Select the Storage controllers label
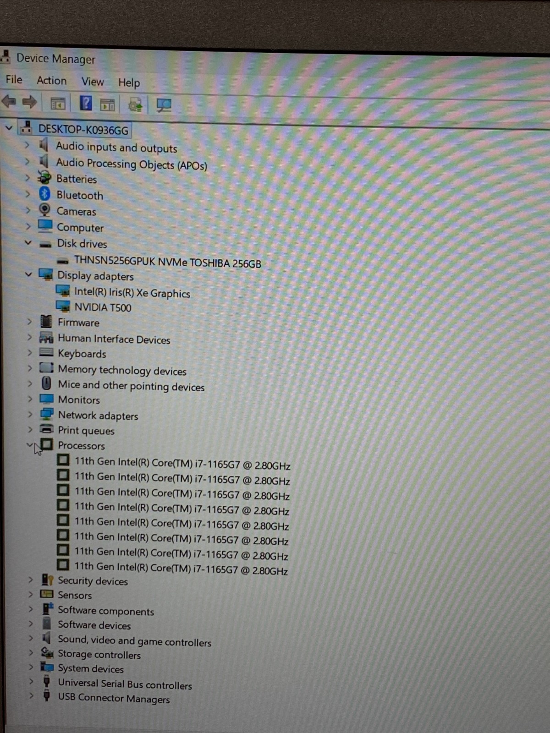Image resolution: width=550 pixels, height=733 pixels. point(99,654)
